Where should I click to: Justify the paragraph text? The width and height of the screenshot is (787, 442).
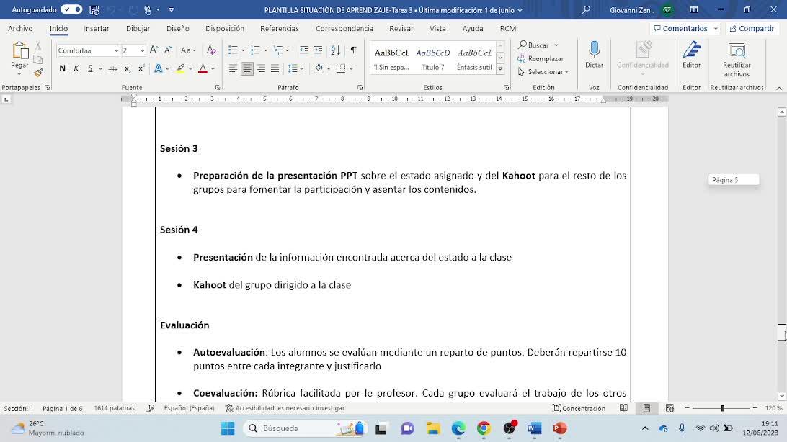click(x=275, y=68)
